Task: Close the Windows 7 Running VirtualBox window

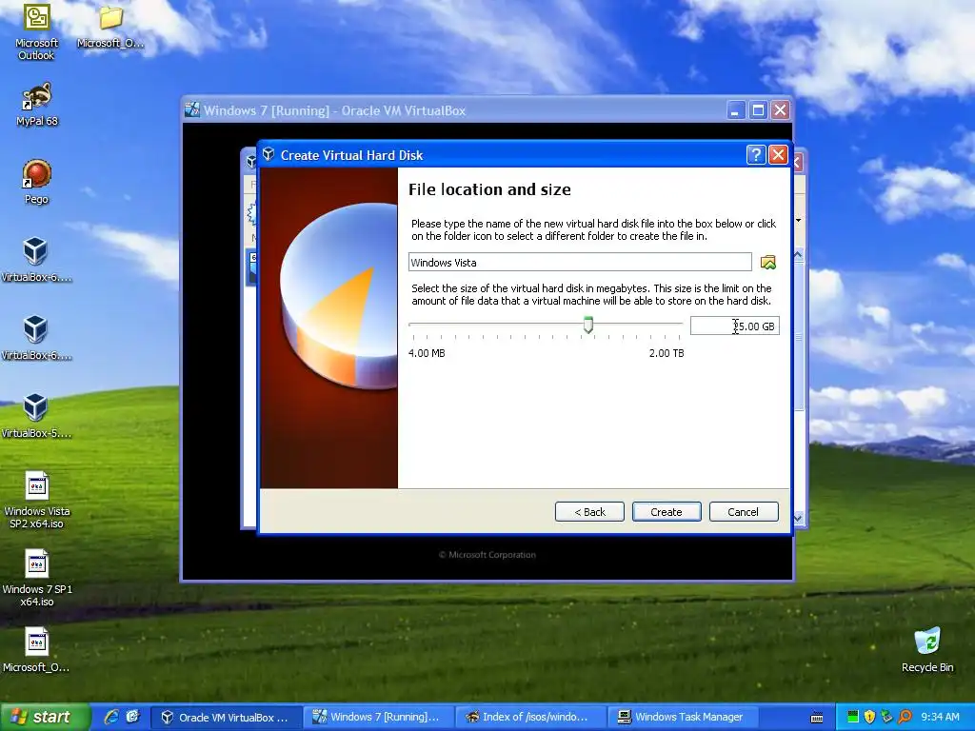Action: tap(781, 110)
